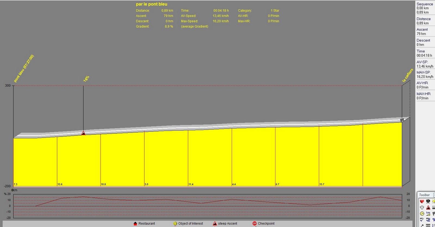This screenshot has width=435, height=227.
Task: Click the sidebar 'Ascent' heading
Action: [x=422, y=29]
